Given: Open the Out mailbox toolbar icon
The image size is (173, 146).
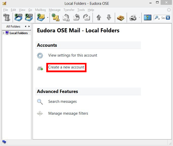Looking at the screenshot, I should pyautogui.click(x=29, y=17).
